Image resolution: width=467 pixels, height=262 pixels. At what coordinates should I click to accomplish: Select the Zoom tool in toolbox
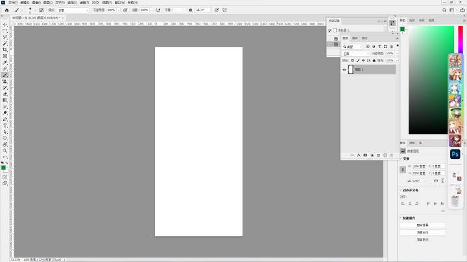5,151
